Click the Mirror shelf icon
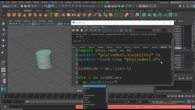The height and width of the screenshot is (110, 195). 74,15
